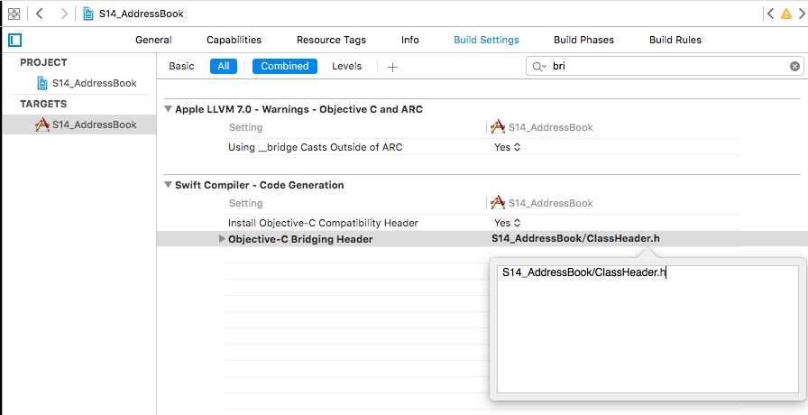Go back in navigation history
Screen dimensions: 808x415
point(39,14)
